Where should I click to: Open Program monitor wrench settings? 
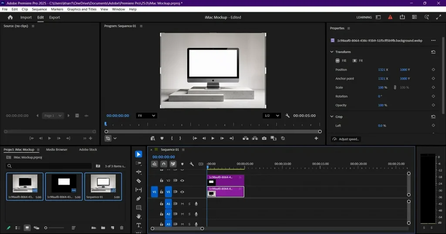(x=287, y=116)
